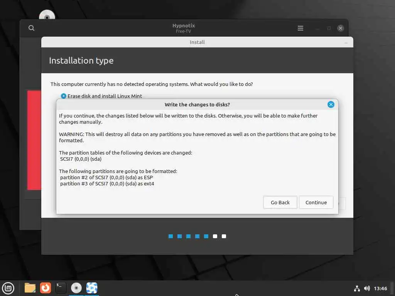Close the 'Write the changes to disks?' dialog
The image size is (395, 296).
pyautogui.click(x=331, y=104)
